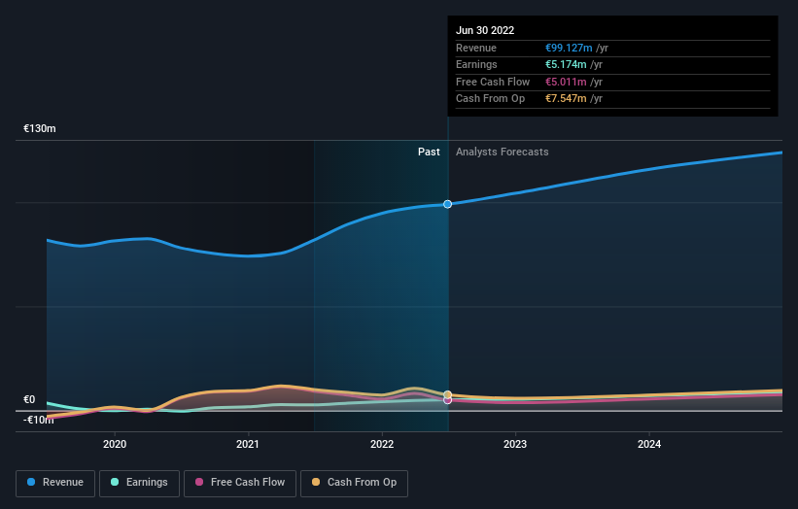
Task: Click the €5.174m earnings value in tooltip
Action: (x=566, y=64)
